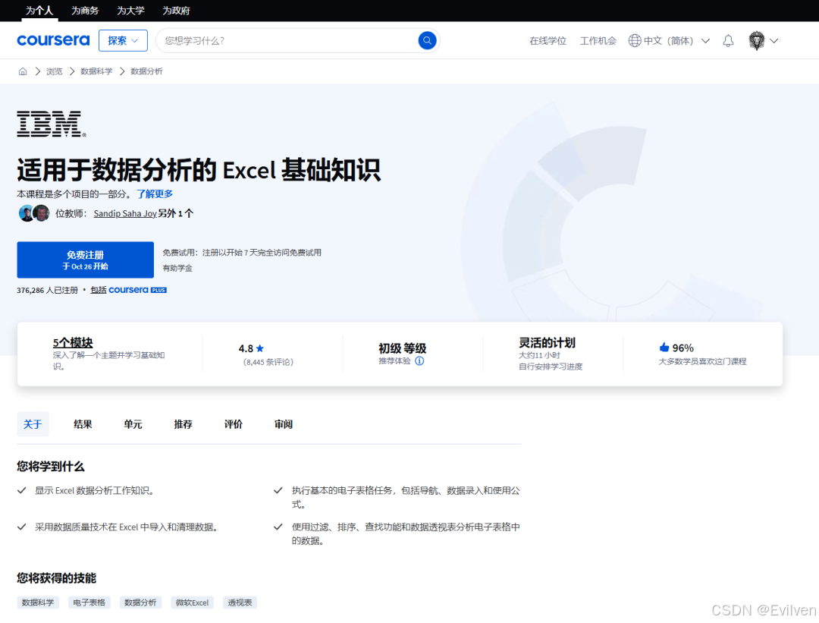Open the user profile avatar
This screenshot has width=819, height=623.
pos(756,40)
